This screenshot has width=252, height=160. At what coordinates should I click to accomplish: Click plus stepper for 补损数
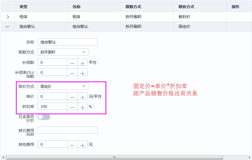[x=83, y=63]
